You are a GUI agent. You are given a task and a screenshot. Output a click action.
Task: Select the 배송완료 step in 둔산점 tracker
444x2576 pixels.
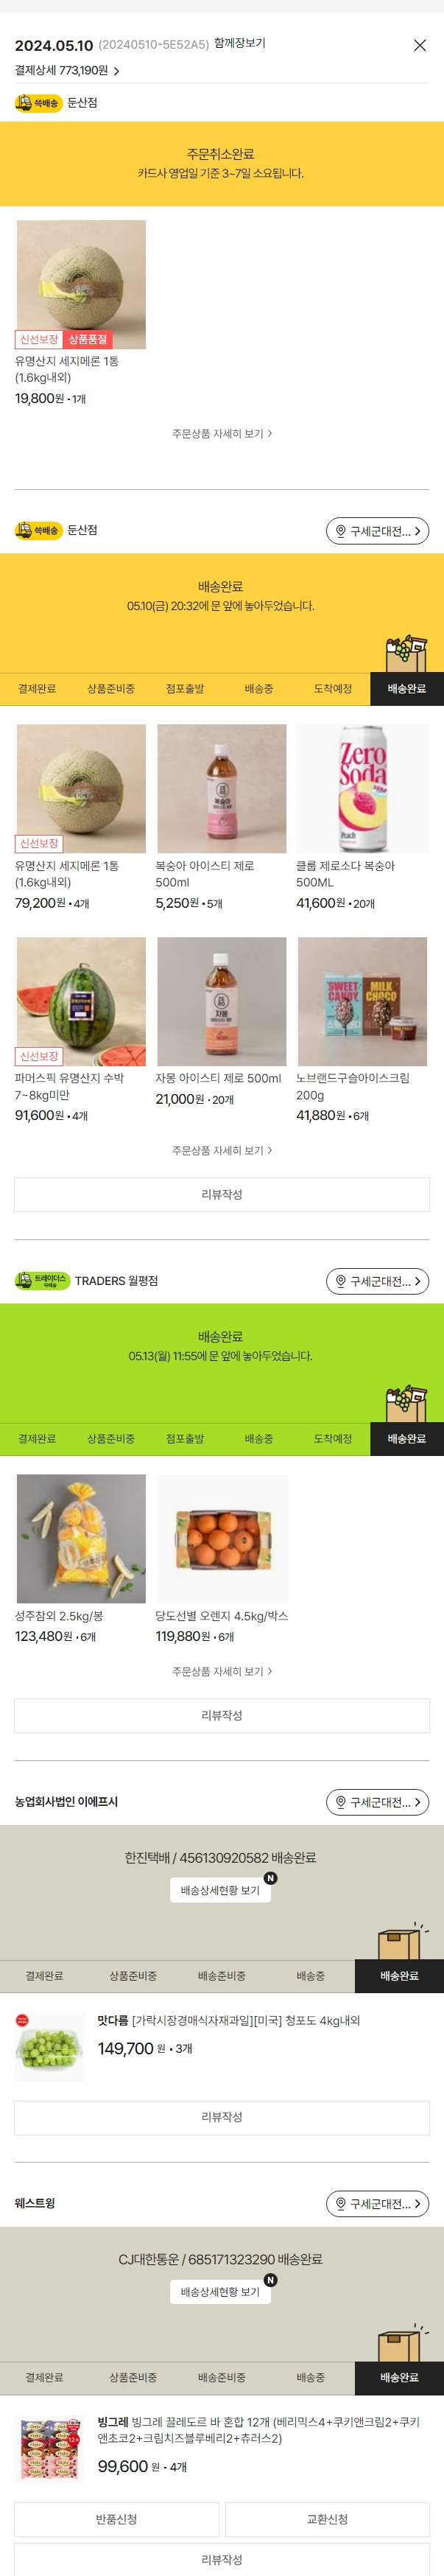pyautogui.click(x=407, y=689)
